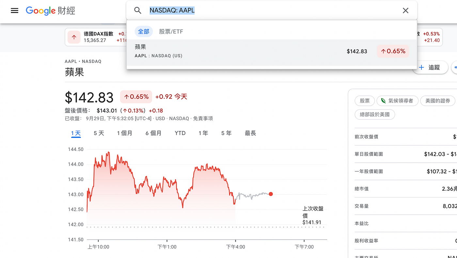Image resolution: width=457 pixels, height=258 pixels.
Task: Switch chart to 1 個月 range
Action: (x=125, y=133)
